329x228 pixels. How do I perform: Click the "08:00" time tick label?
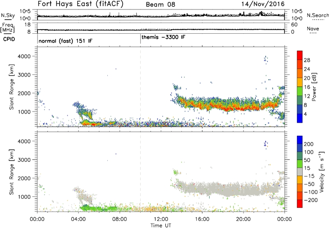[119, 219]
